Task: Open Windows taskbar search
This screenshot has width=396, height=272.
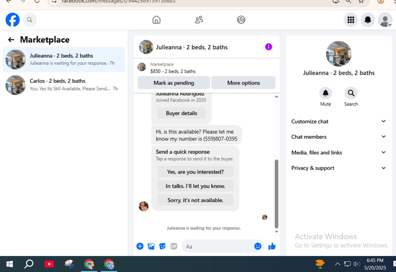Action: point(29,264)
